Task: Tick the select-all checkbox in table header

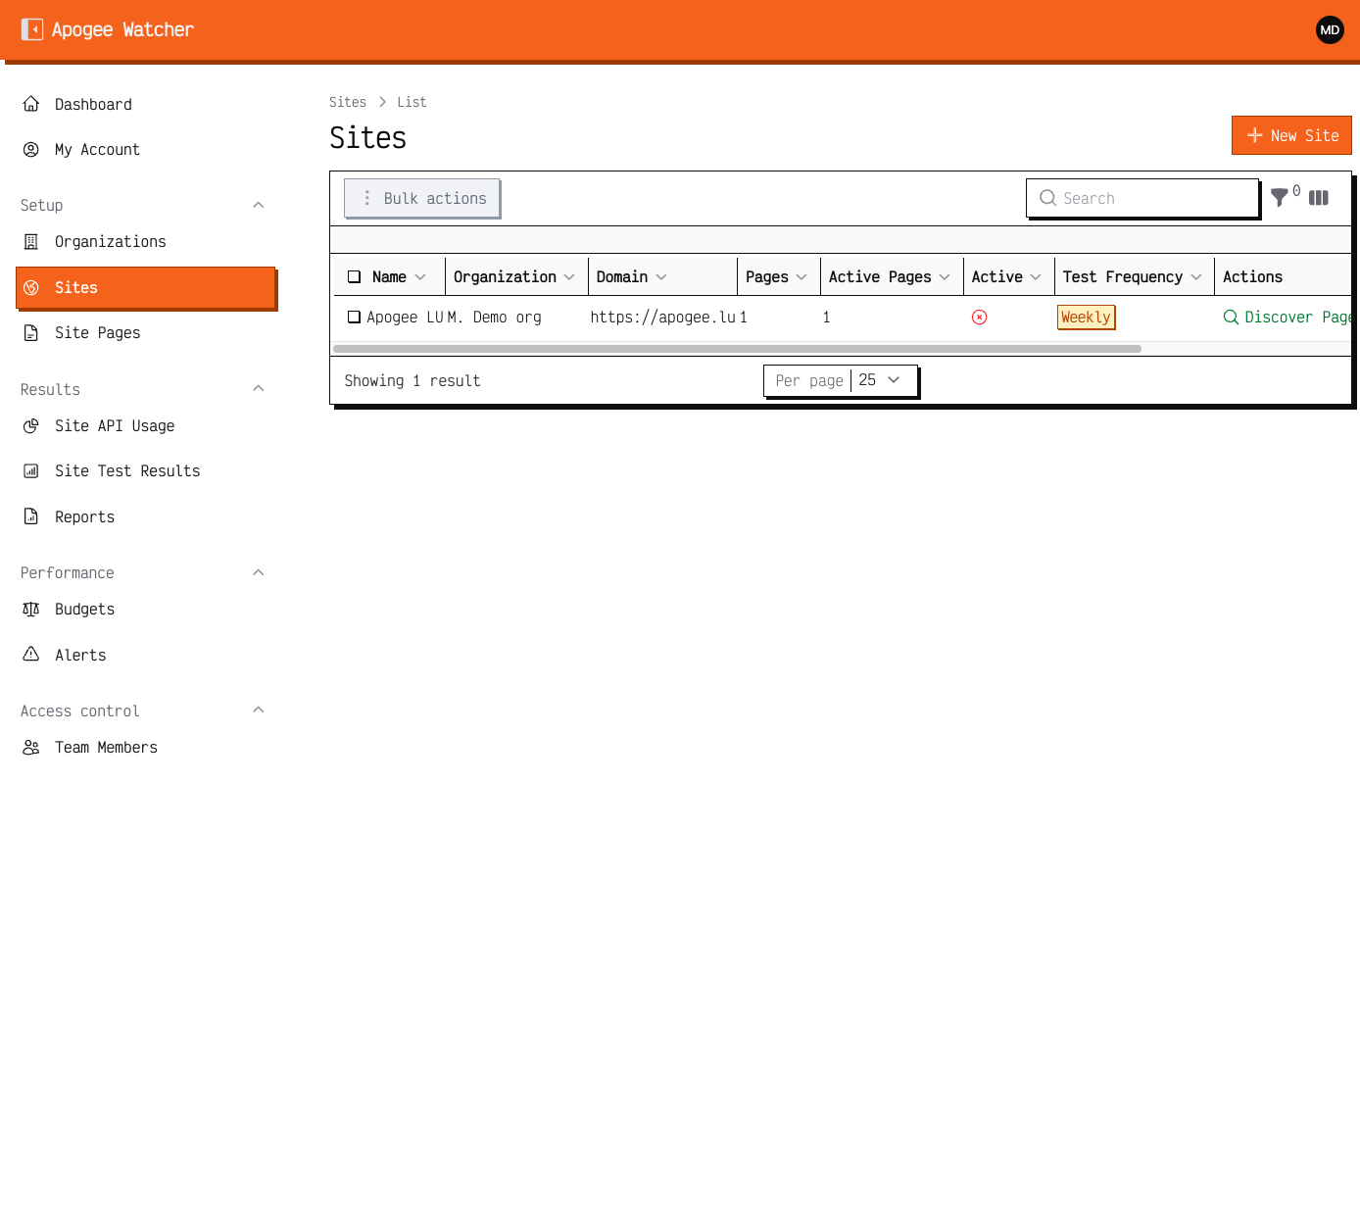Action: click(x=354, y=277)
